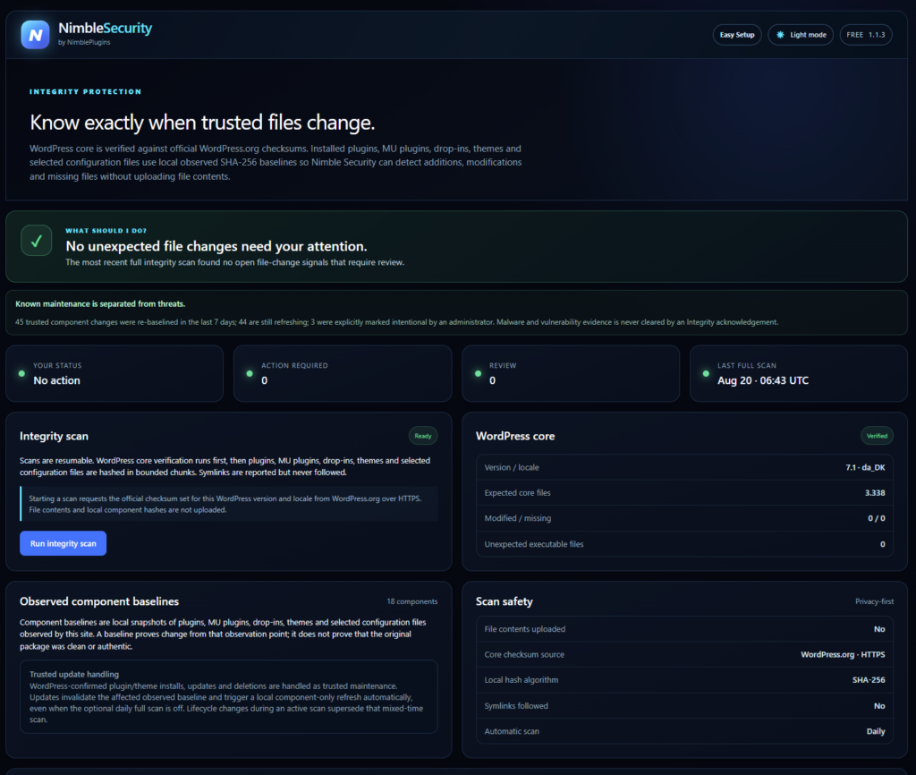Image resolution: width=916 pixels, height=775 pixels.
Task: Click the Verified badge on WordPress core
Action: tap(877, 436)
